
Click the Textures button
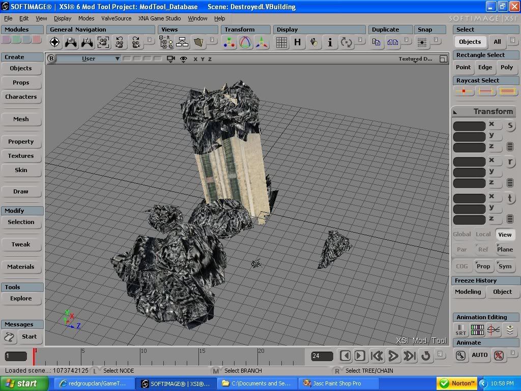coord(21,156)
